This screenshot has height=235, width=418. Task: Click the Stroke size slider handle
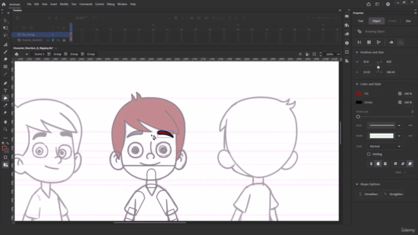358,117
